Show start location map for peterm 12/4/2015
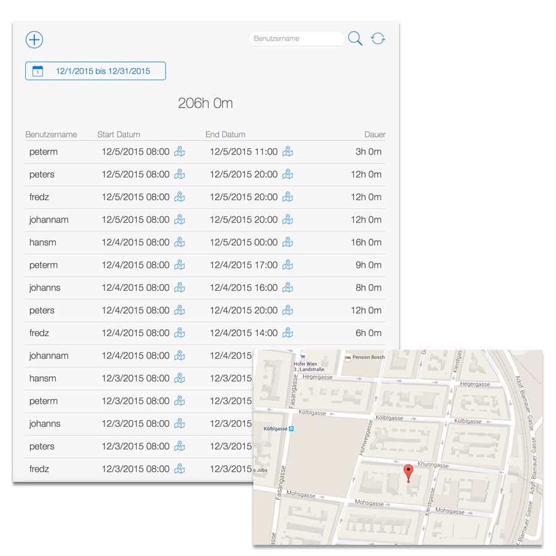 click(179, 265)
